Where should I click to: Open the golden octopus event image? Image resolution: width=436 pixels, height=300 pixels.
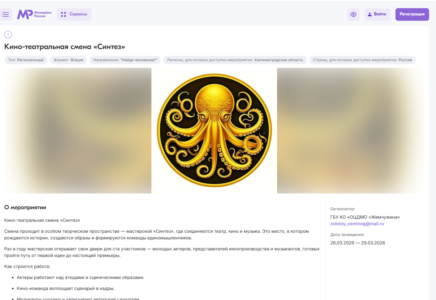[x=214, y=130]
